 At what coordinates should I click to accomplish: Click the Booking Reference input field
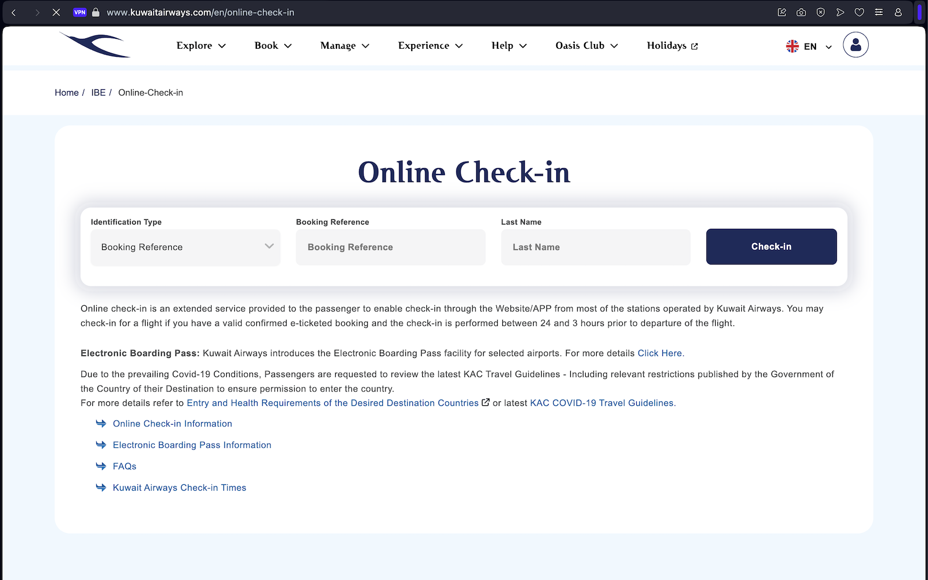point(390,247)
